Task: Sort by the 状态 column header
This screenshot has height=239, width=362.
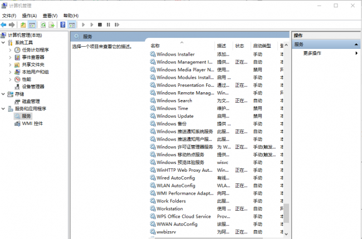Action: 239,46
